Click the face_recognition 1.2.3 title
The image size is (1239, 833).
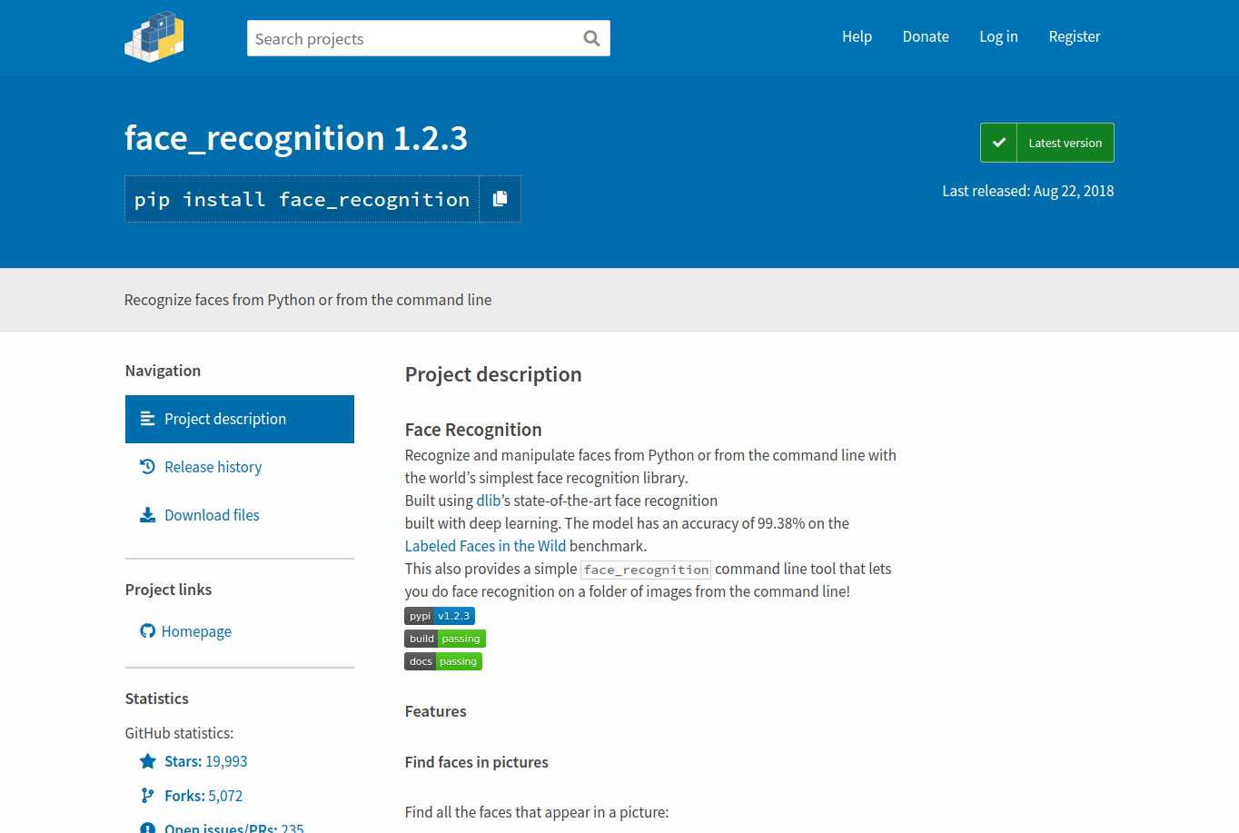point(296,138)
